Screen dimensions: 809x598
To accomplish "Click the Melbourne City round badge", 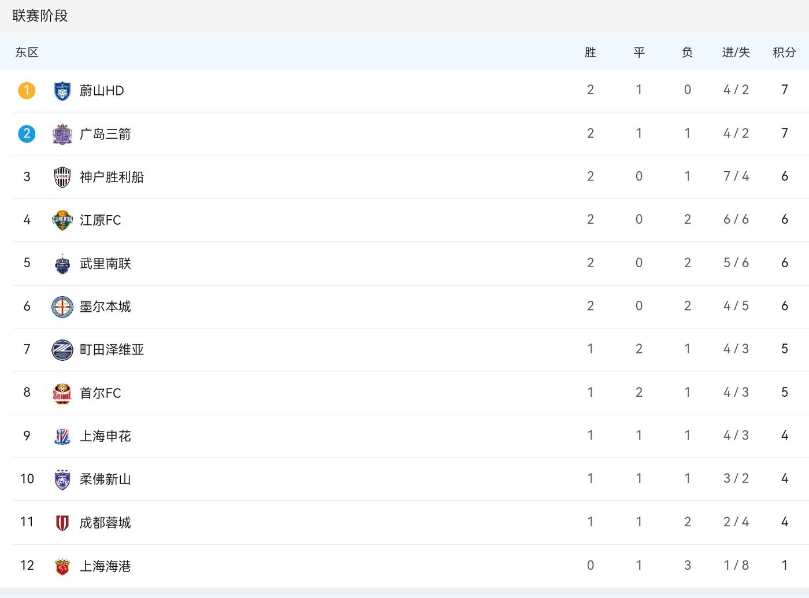I will point(62,307).
